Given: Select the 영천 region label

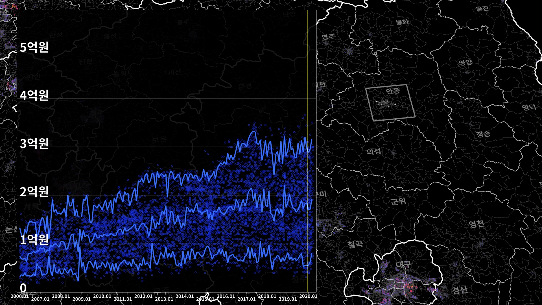Looking at the screenshot, I should 477,224.
